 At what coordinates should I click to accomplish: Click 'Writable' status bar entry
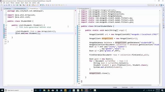coord(115,87)
